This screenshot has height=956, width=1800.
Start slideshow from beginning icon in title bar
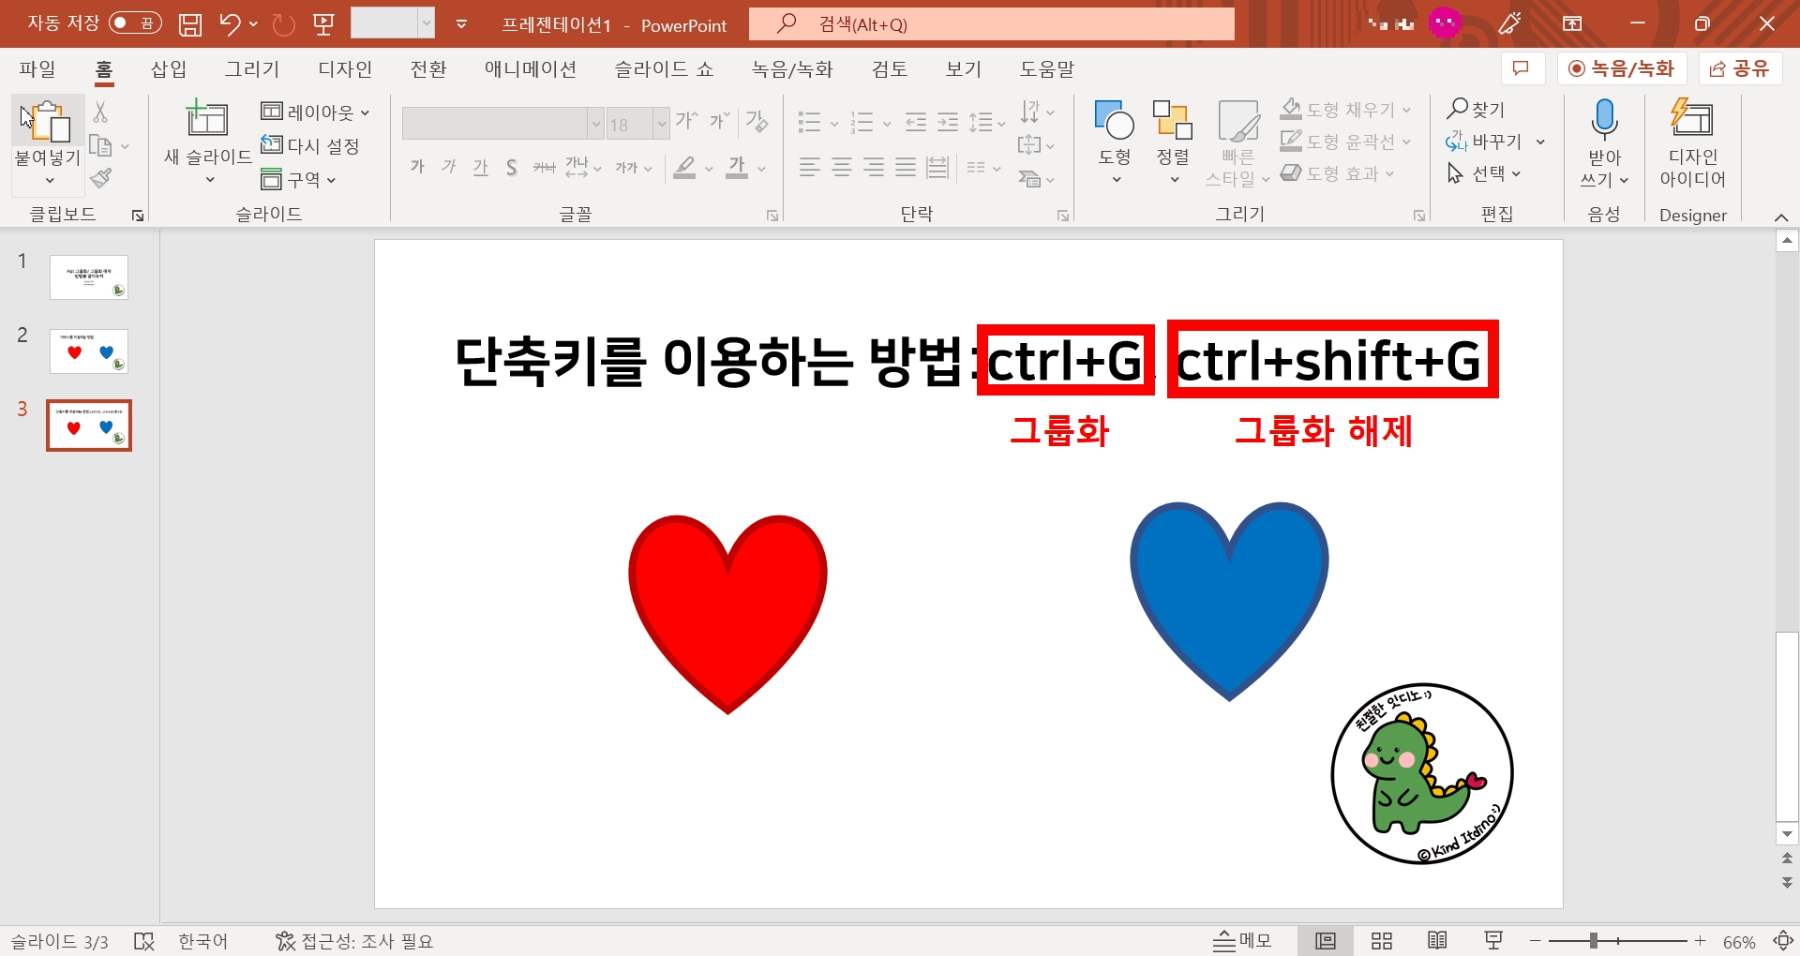(323, 24)
